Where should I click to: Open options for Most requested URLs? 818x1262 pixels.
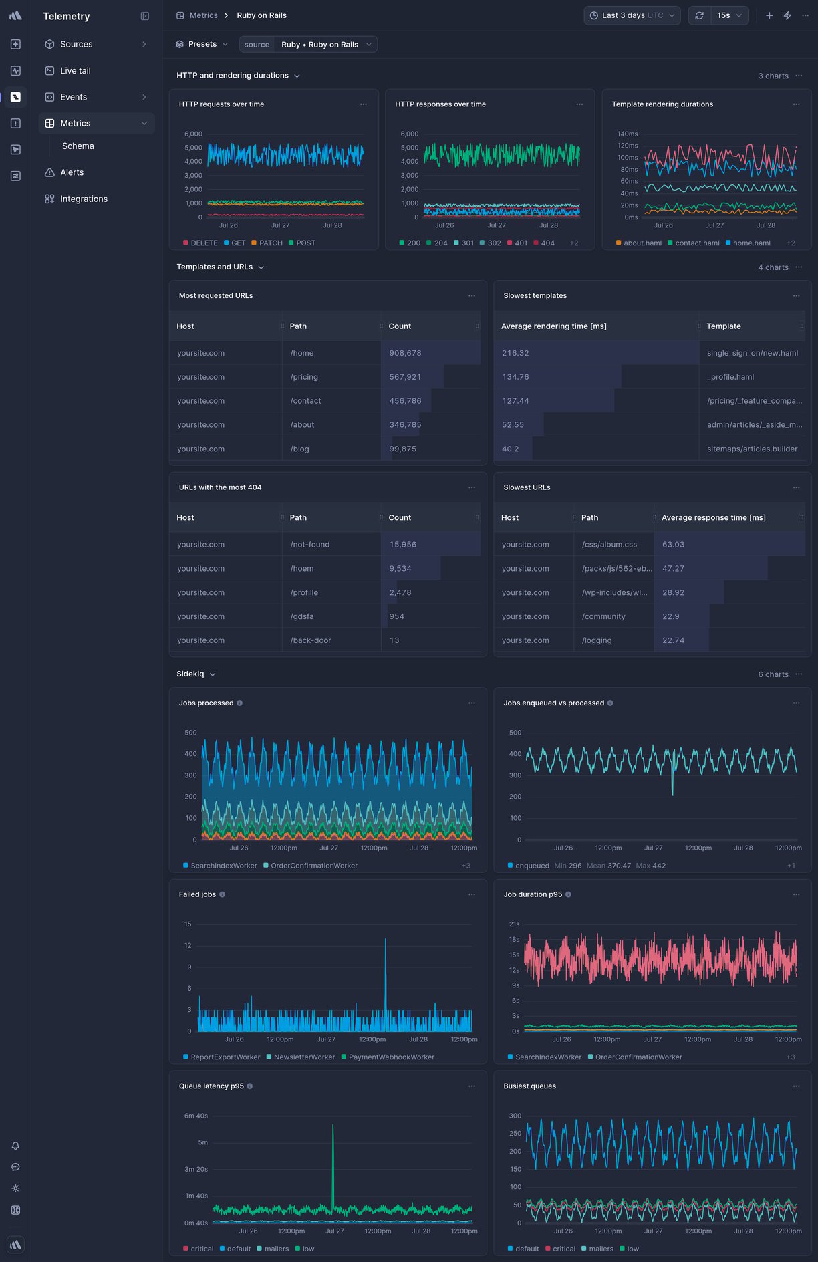[472, 295]
